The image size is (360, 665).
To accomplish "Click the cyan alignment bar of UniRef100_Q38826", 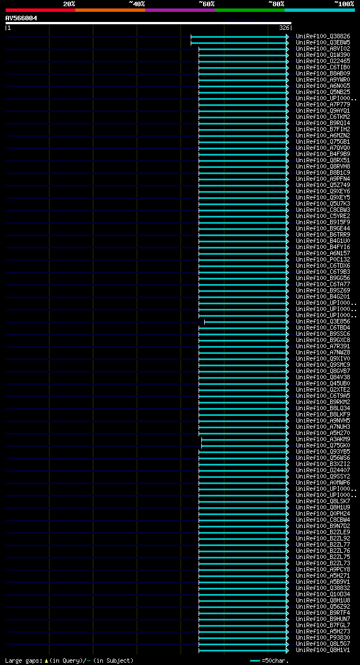I will (x=240, y=37).
